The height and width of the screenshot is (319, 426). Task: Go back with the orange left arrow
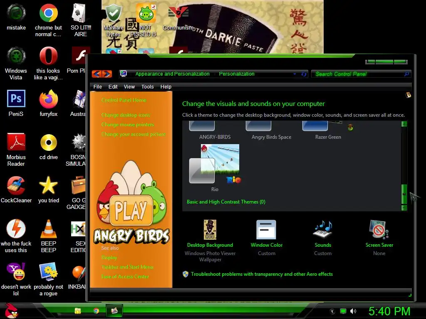click(97, 74)
